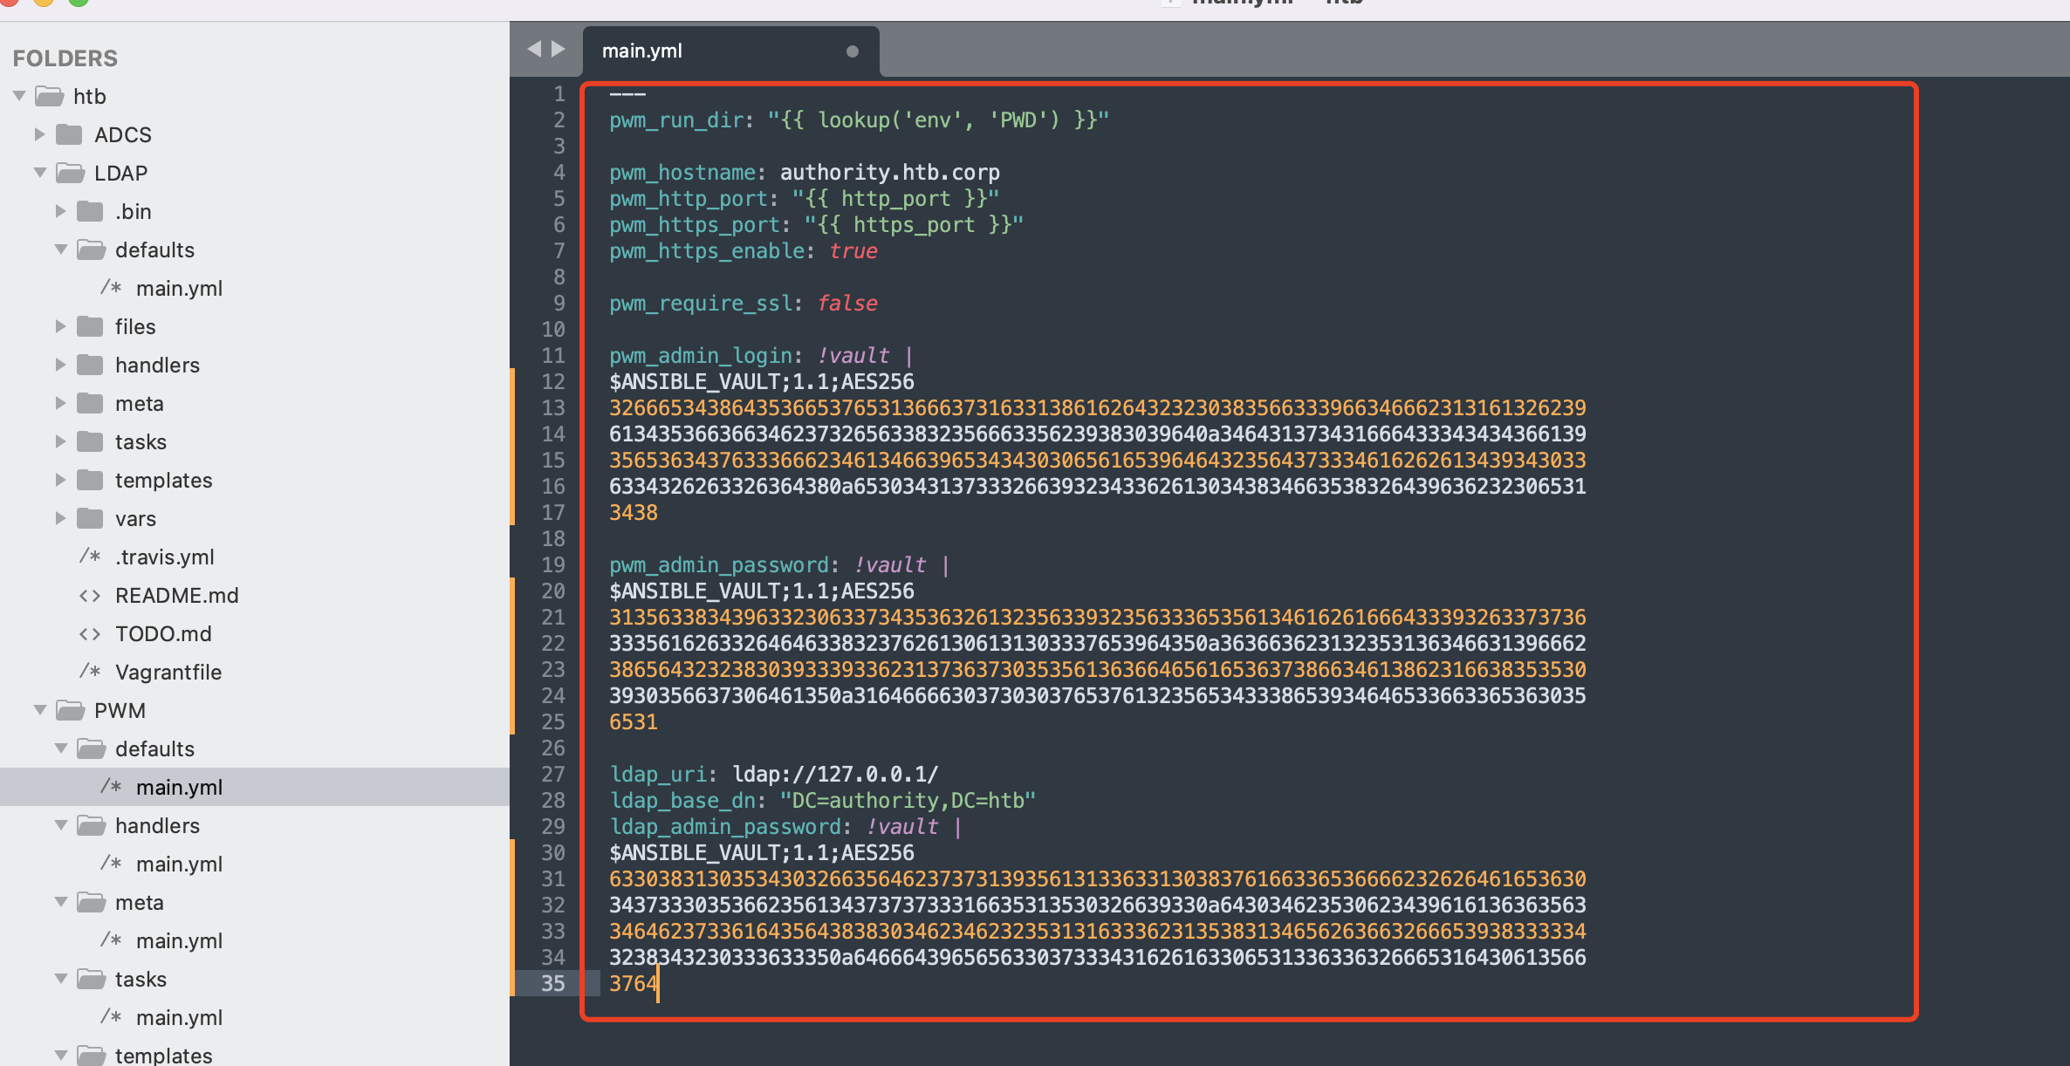Image resolution: width=2070 pixels, height=1066 pixels.
Task: Open the README.md file
Action: 176,595
